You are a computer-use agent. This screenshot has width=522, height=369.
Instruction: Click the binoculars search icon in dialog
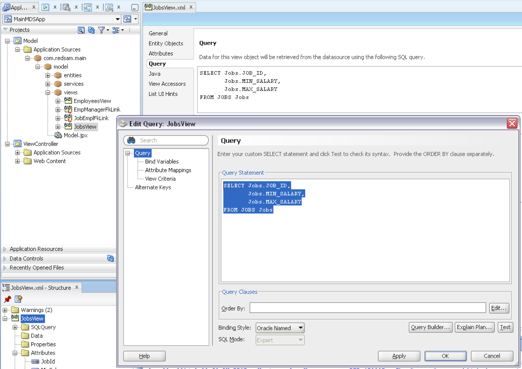pos(131,140)
